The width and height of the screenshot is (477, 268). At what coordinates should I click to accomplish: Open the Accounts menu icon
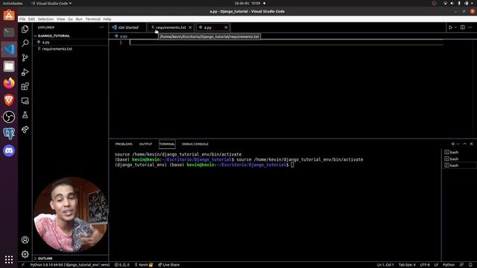click(25, 240)
